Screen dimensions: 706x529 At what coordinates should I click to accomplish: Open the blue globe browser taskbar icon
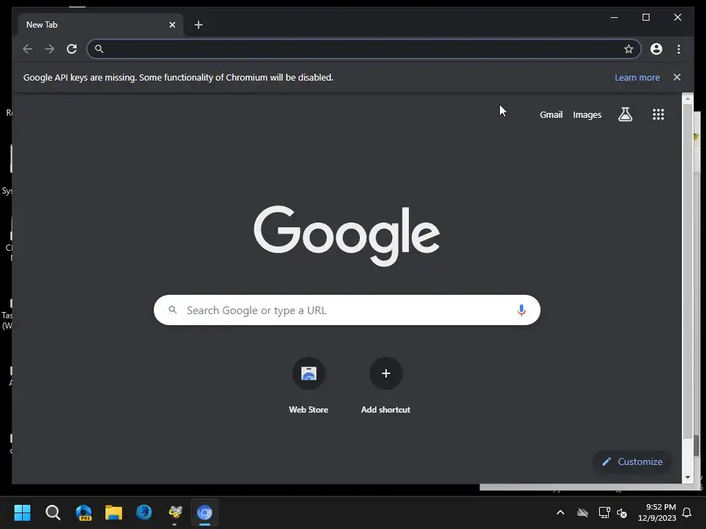[144, 512]
